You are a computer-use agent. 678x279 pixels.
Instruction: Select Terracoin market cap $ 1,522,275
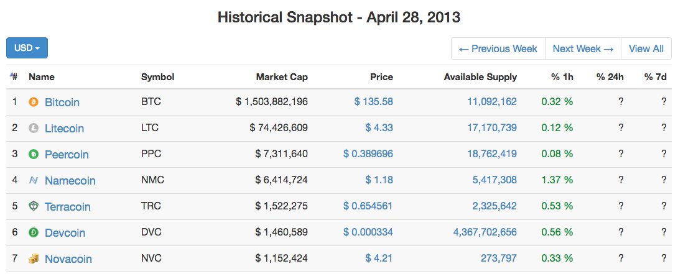click(x=282, y=206)
